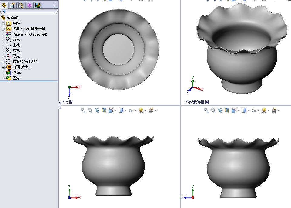
Task: Expand the 曲面-掃出1 surface sweep feature
Action: point(3,67)
